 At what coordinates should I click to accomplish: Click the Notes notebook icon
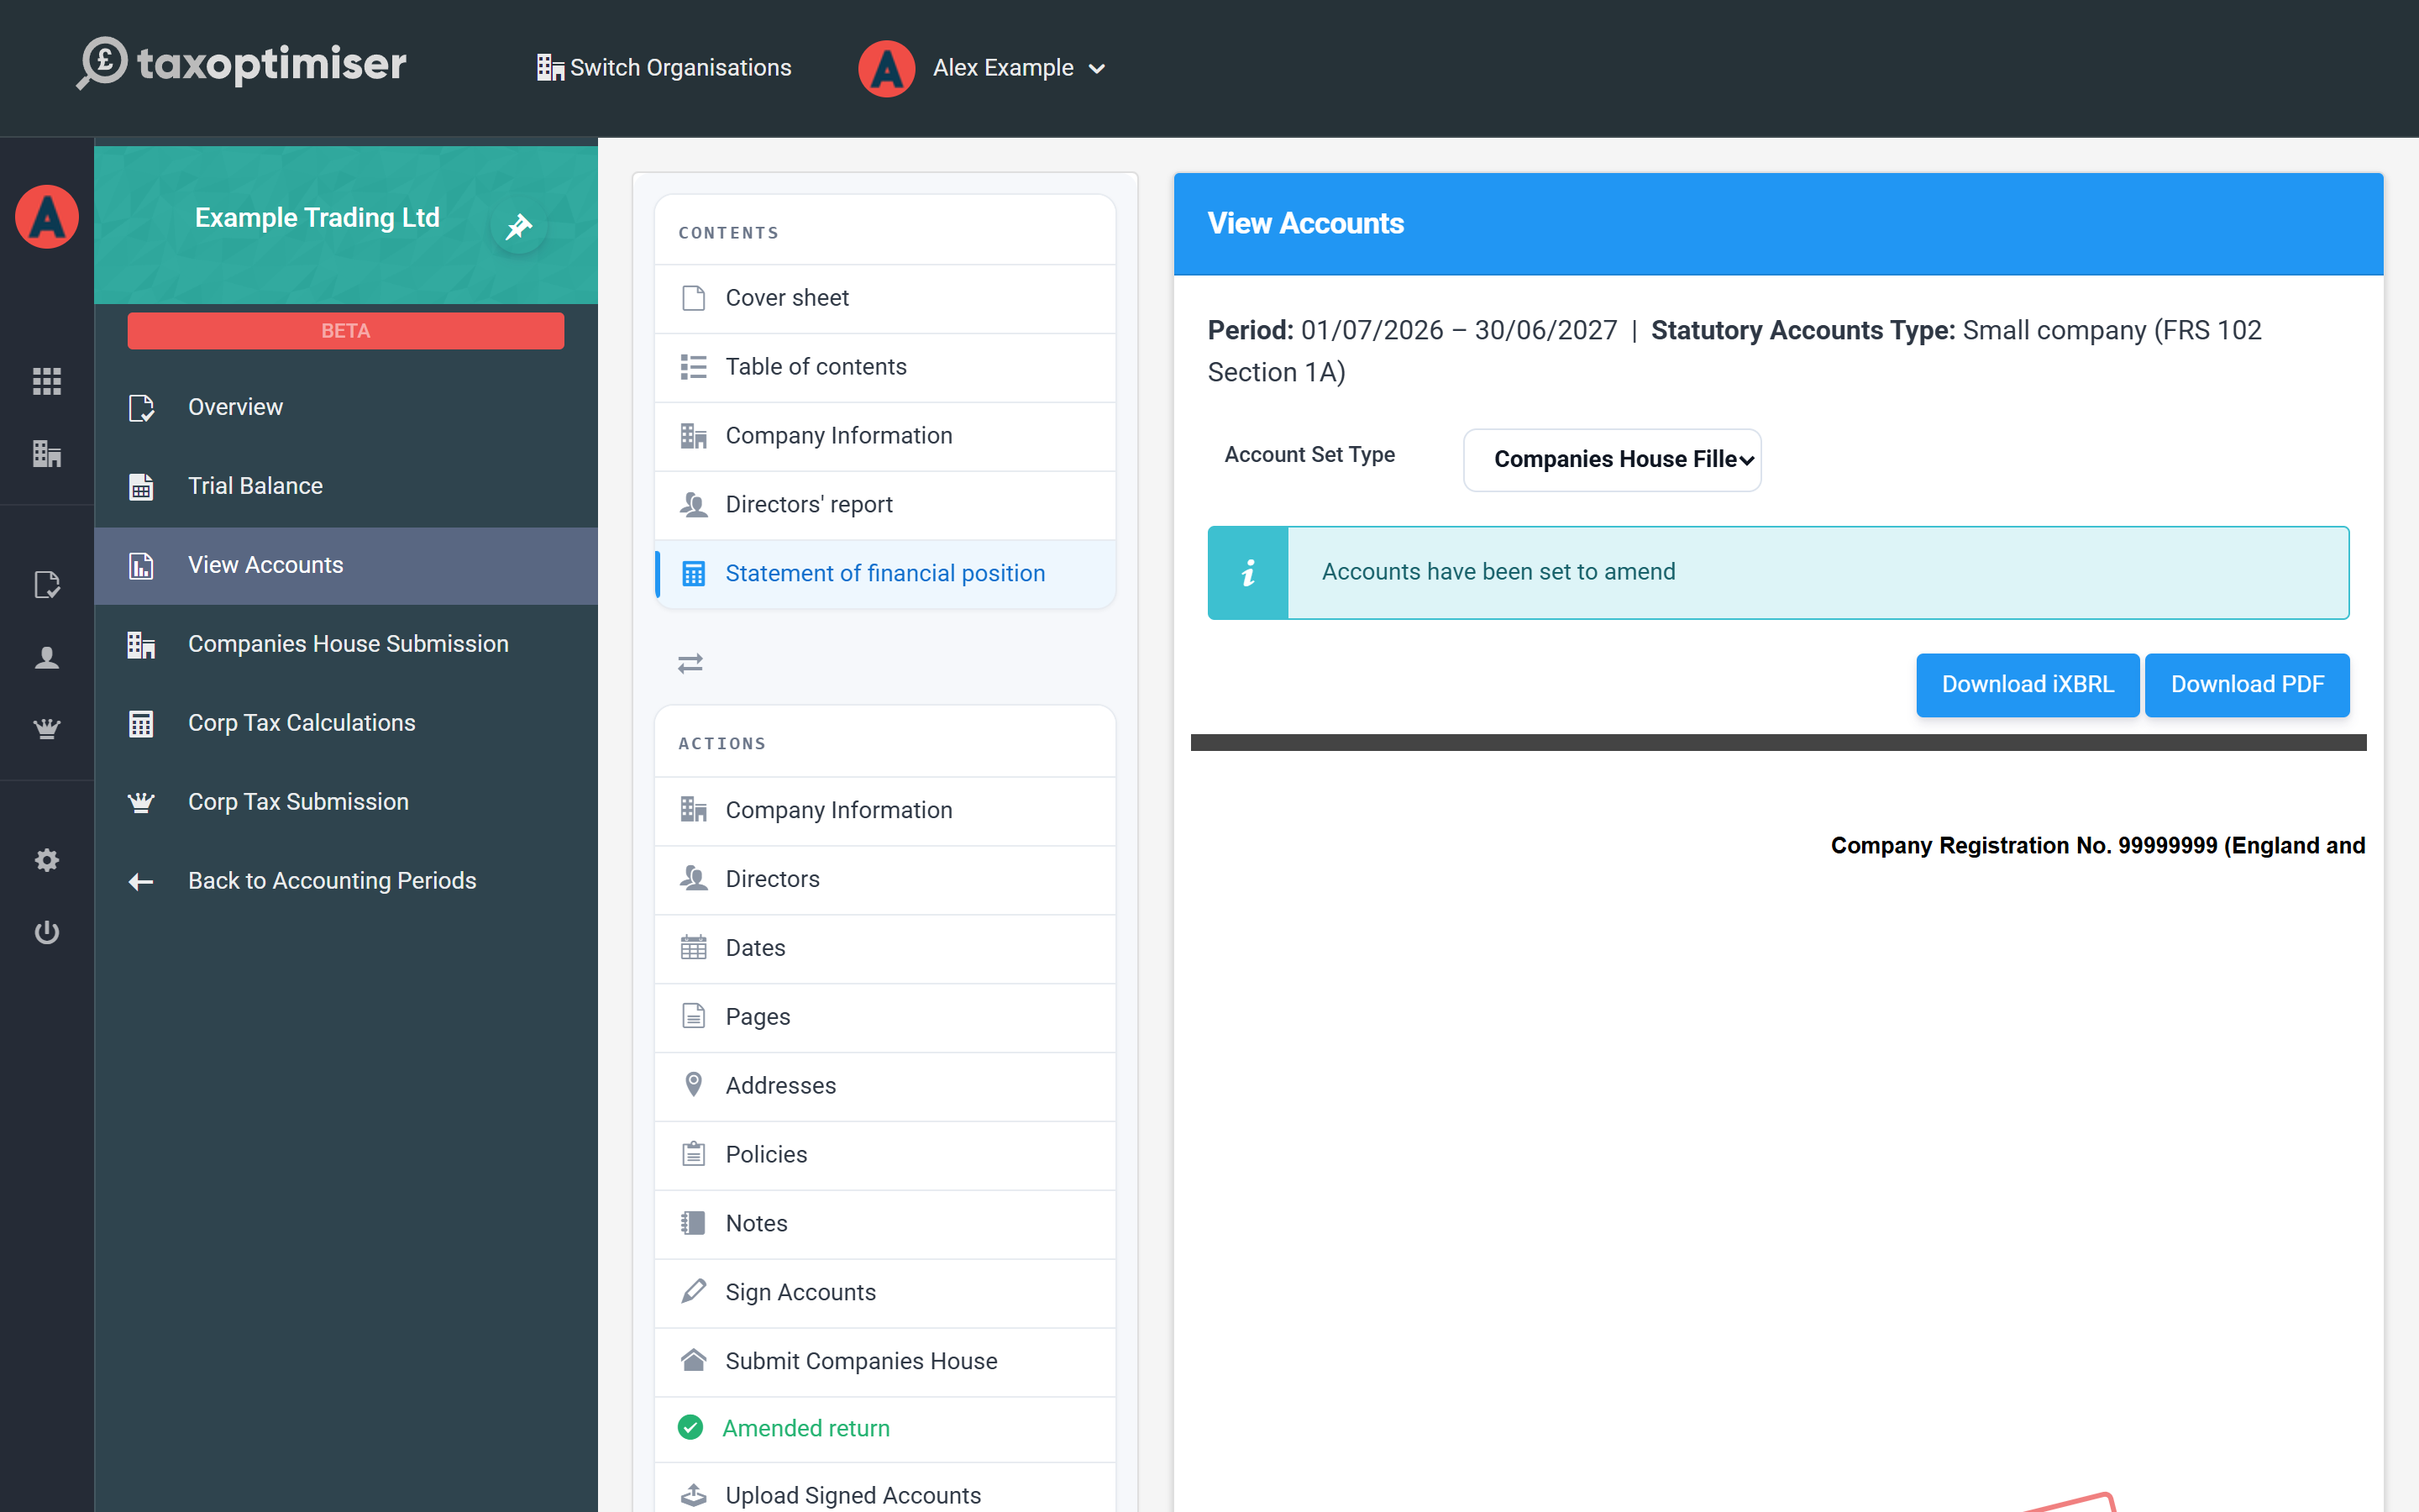694,1223
